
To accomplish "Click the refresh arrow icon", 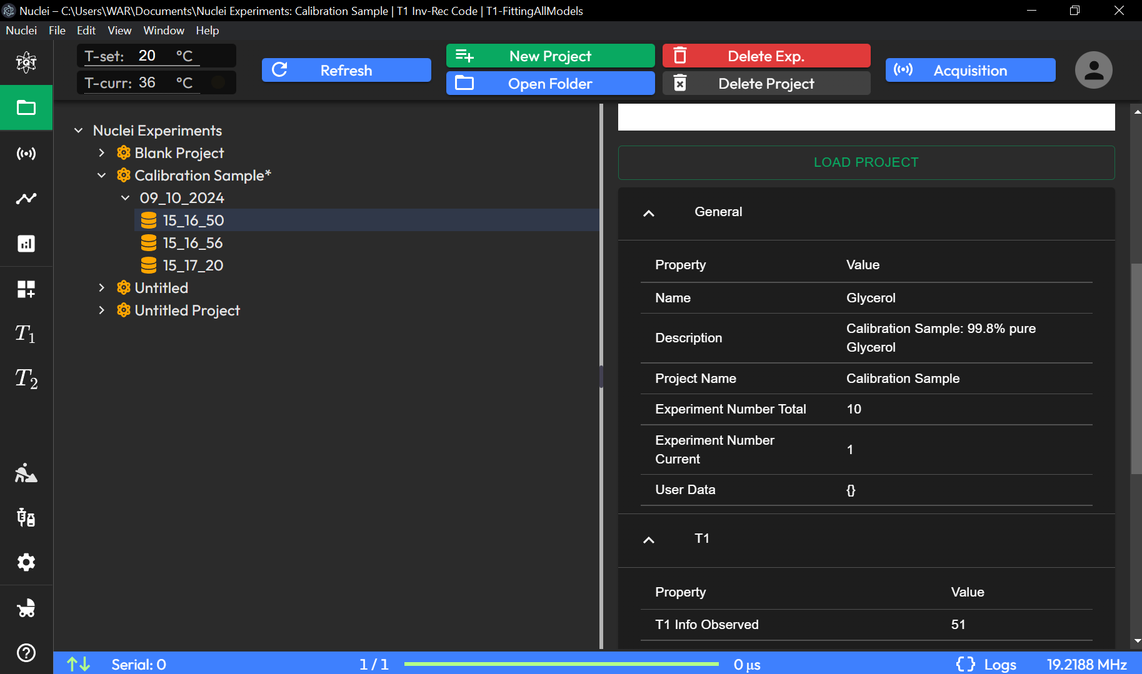I will pyautogui.click(x=280, y=70).
